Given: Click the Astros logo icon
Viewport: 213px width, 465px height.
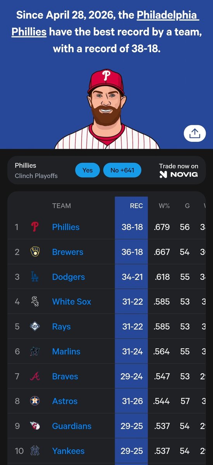Looking at the screenshot, I should coord(35,401).
